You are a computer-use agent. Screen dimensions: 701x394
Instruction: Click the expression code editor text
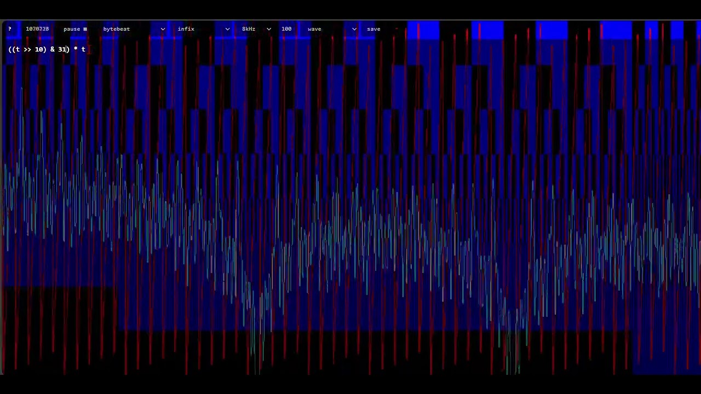click(x=47, y=49)
